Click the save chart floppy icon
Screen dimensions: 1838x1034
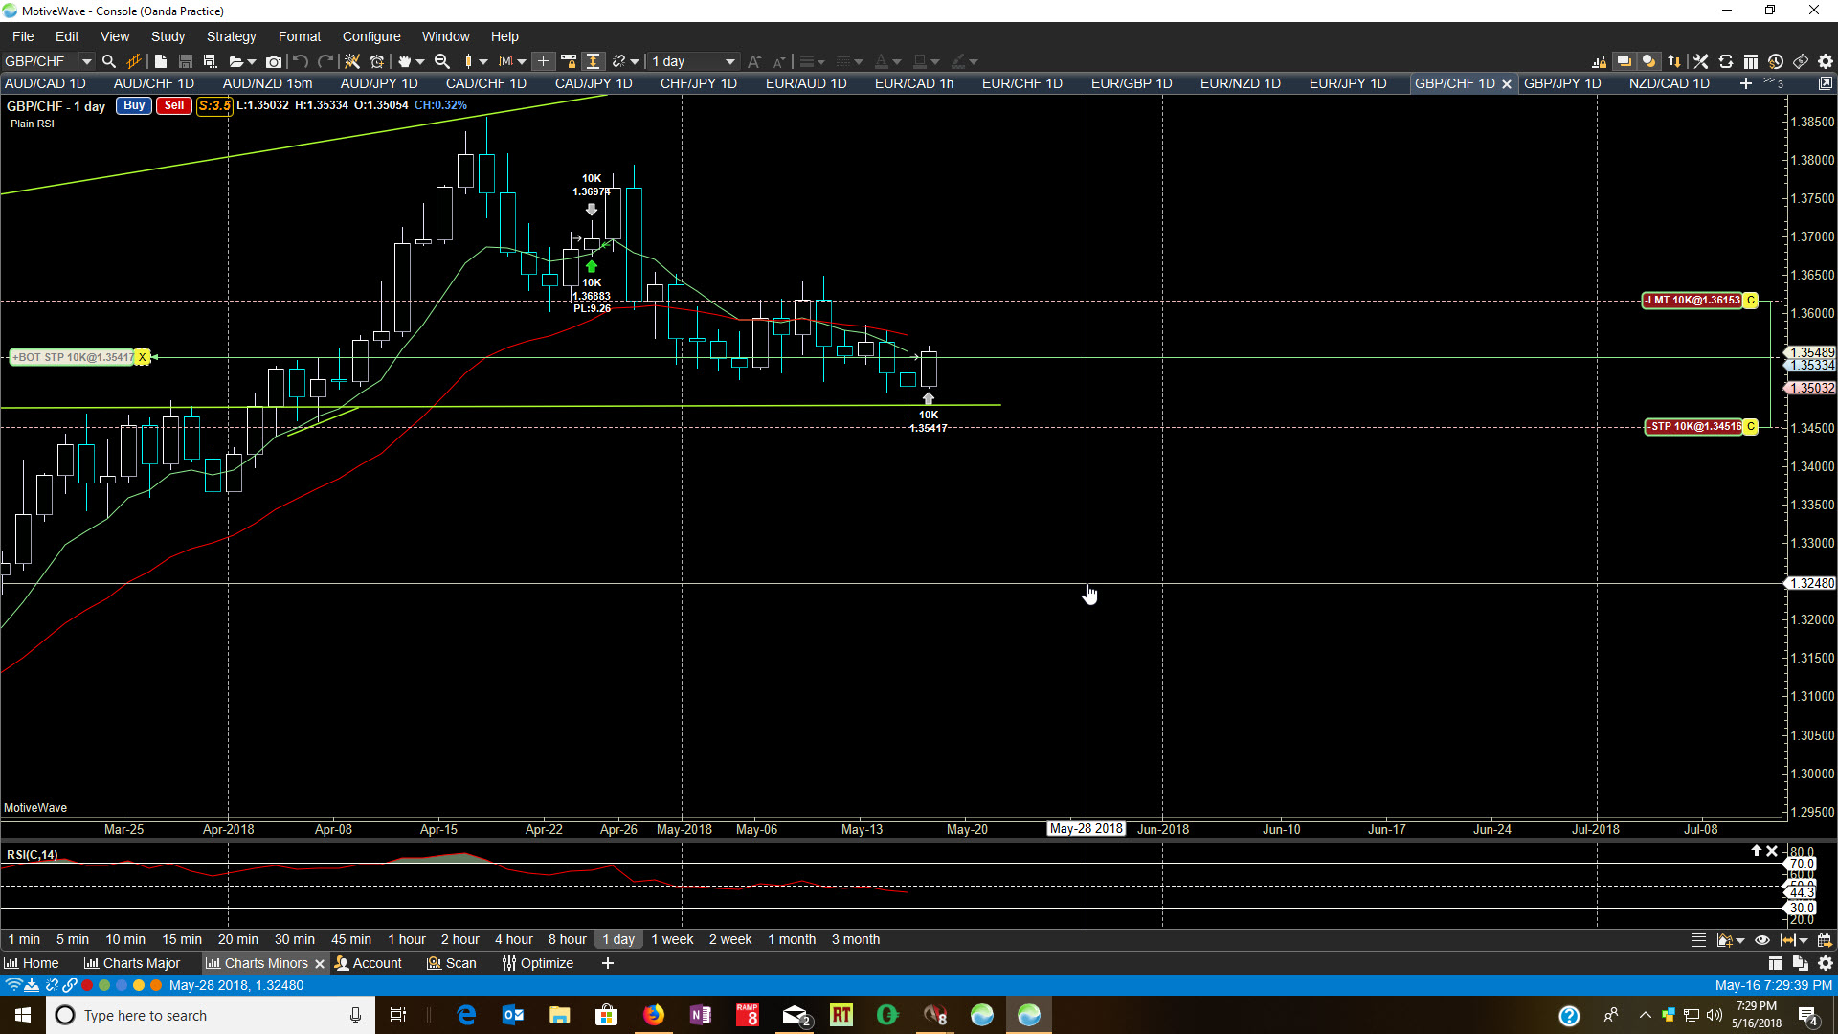(x=186, y=61)
